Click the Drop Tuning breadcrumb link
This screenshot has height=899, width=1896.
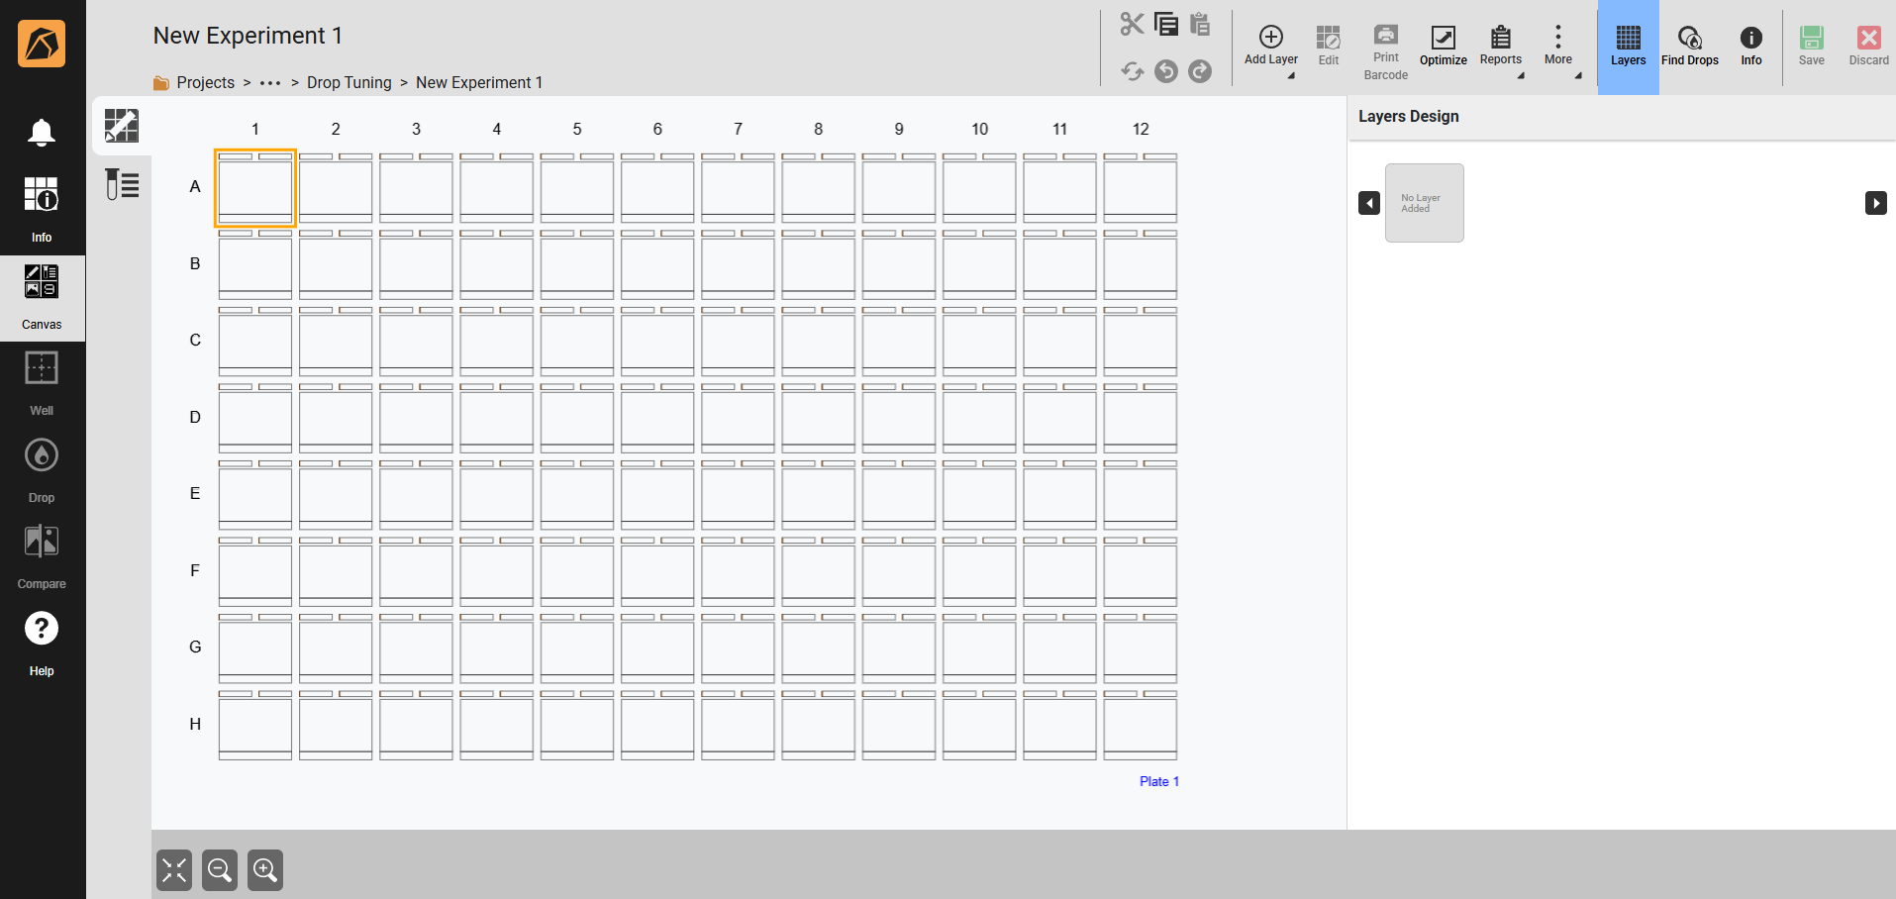[x=349, y=83]
